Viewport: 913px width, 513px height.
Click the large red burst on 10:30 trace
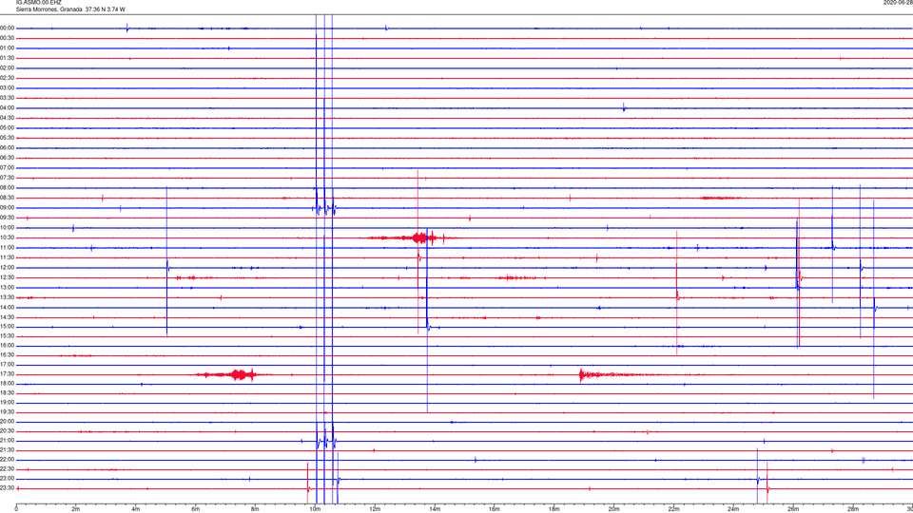[x=411, y=237]
